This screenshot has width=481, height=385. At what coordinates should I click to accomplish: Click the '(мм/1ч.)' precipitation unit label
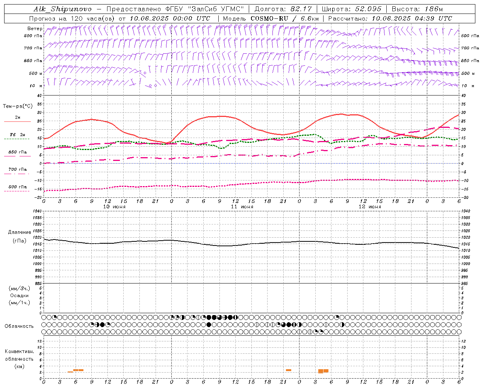pyautogui.click(x=20, y=303)
